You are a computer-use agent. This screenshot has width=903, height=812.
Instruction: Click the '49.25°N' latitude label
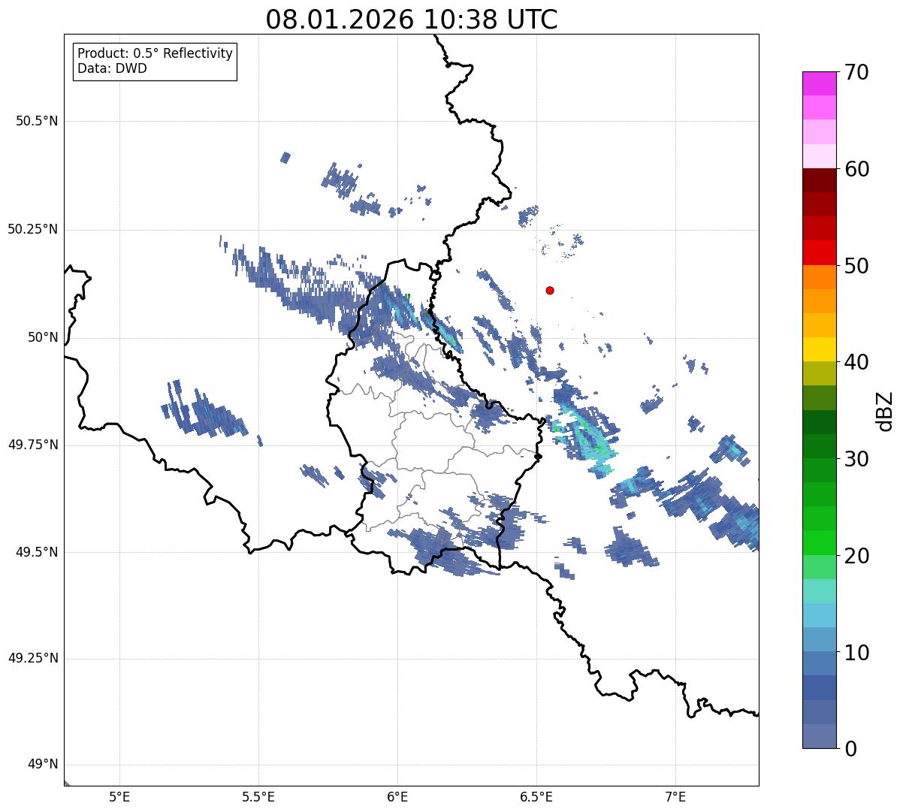click(x=32, y=658)
